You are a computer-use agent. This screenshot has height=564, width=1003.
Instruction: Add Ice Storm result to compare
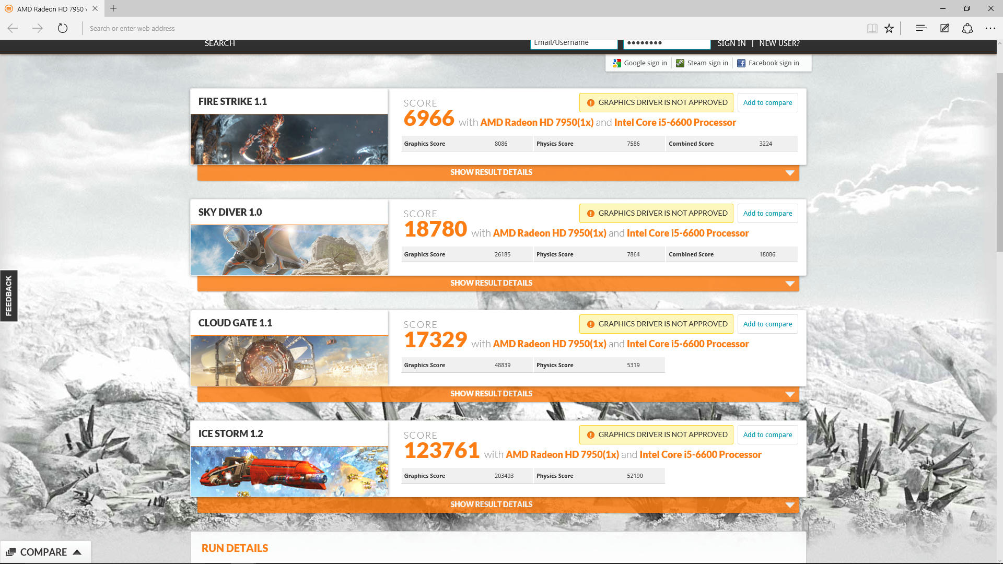coord(767,434)
